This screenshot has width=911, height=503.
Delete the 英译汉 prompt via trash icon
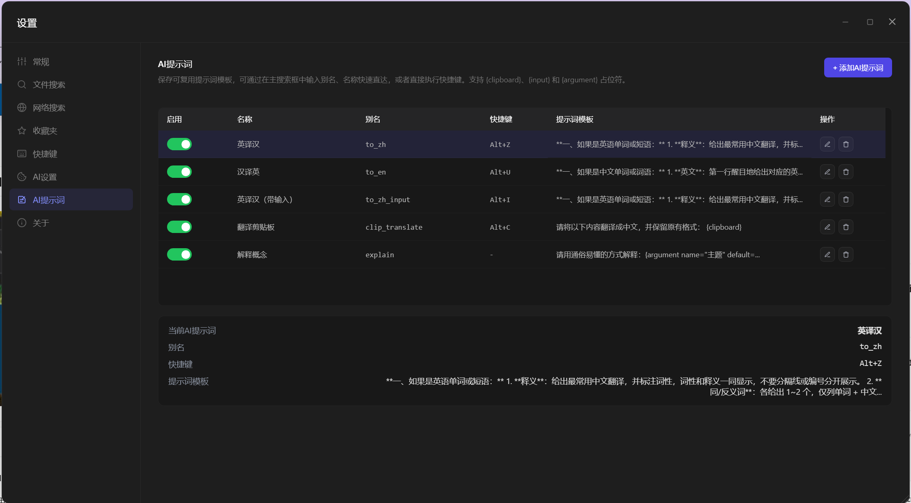coord(846,144)
